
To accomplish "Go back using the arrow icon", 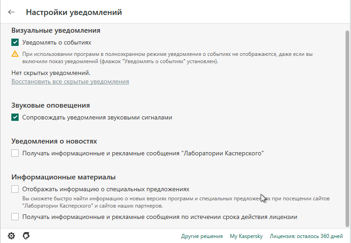I will pos(12,12).
